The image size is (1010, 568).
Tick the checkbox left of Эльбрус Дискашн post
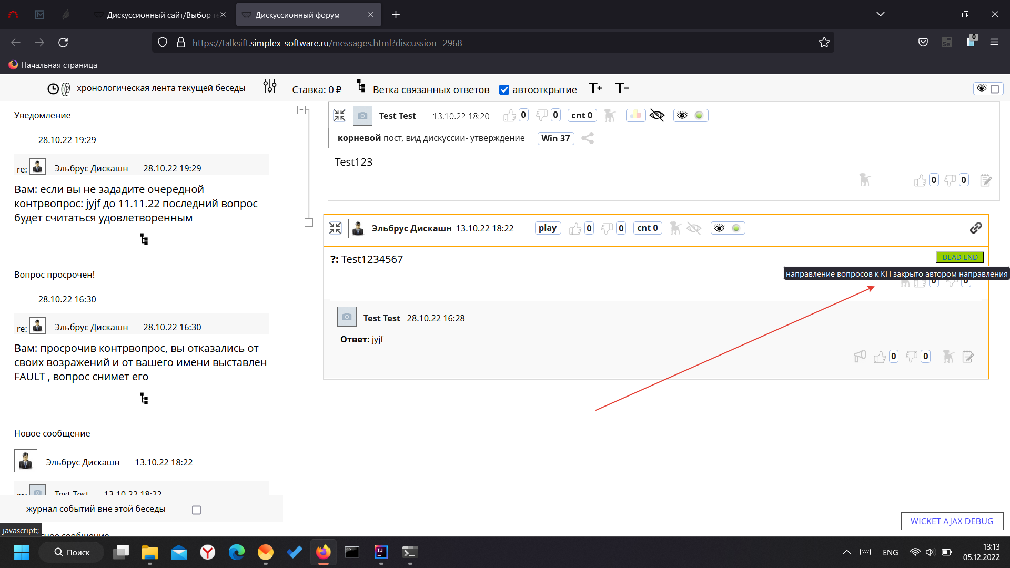coord(309,222)
